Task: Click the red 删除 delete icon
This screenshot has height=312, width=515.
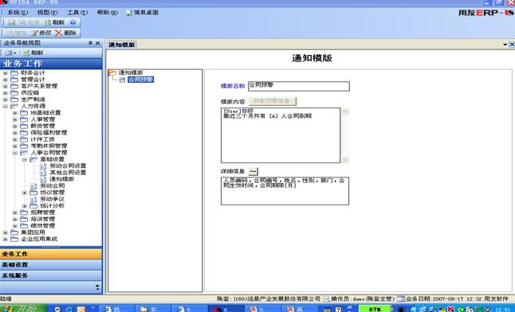Action: [58, 33]
